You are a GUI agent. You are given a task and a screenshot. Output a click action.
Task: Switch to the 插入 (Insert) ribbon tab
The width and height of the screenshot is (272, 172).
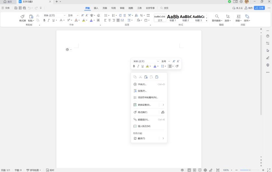pyautogui.click(x=96, y=8)
